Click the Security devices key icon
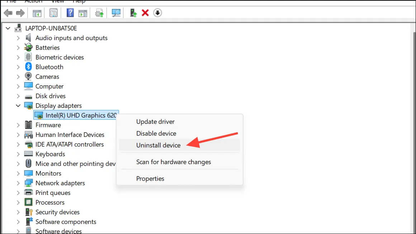 click(29, 212)
